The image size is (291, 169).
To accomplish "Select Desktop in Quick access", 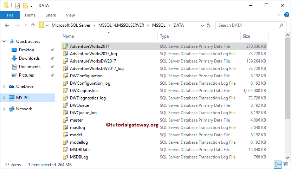I will click(x=26, y=50).
